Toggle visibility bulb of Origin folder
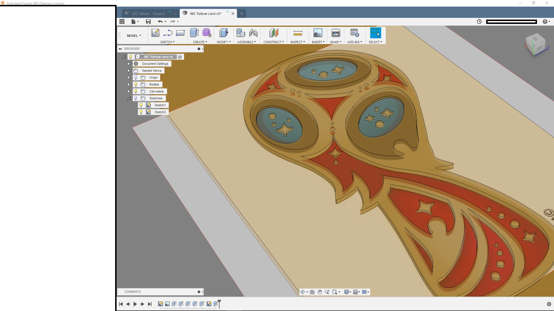 click(136, 77)
